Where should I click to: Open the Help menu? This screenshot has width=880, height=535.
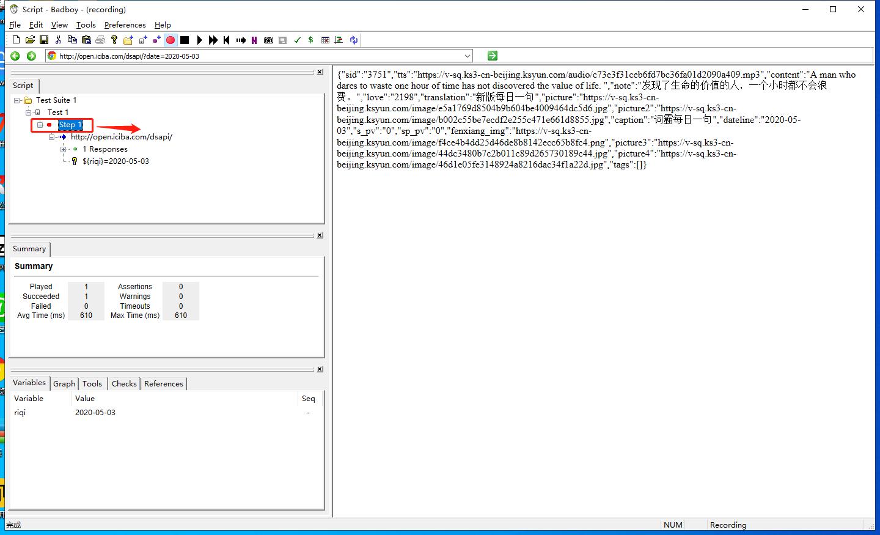click(x=163, y=24)
